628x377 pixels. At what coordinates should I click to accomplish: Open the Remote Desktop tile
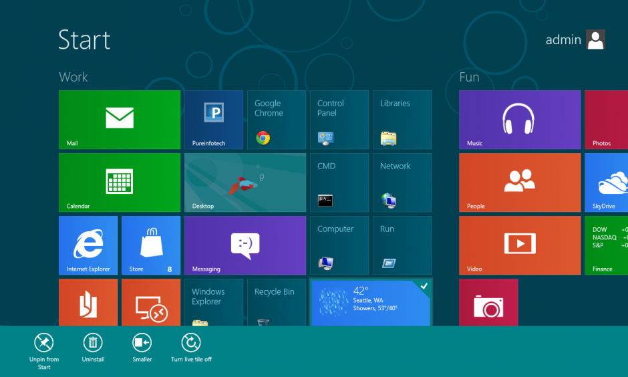click(x=151, y=302)
